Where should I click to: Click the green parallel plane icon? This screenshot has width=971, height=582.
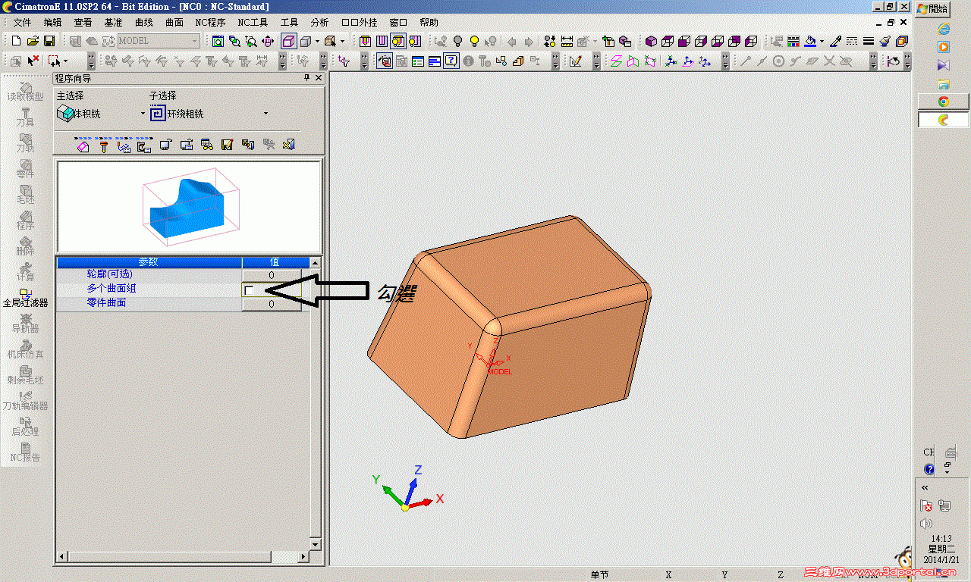(x=615, y=61)
